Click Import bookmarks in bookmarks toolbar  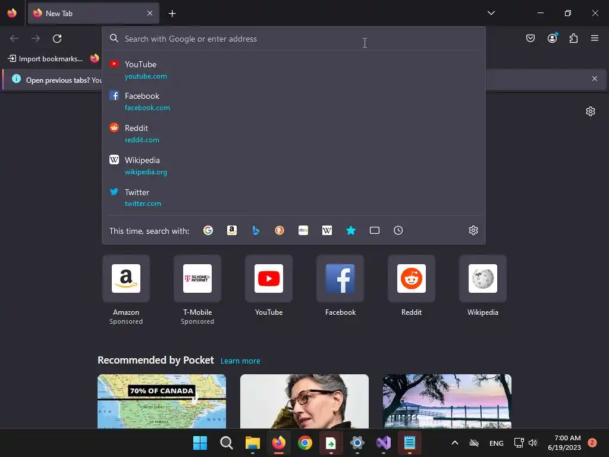point(45,59)
